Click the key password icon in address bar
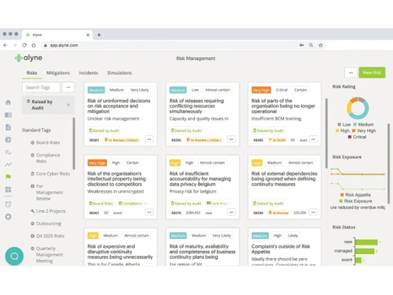 (302, 45)
